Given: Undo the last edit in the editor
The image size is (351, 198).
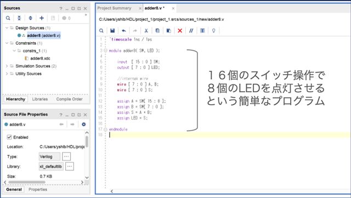Looking at the screenshot, I should 124,31.
